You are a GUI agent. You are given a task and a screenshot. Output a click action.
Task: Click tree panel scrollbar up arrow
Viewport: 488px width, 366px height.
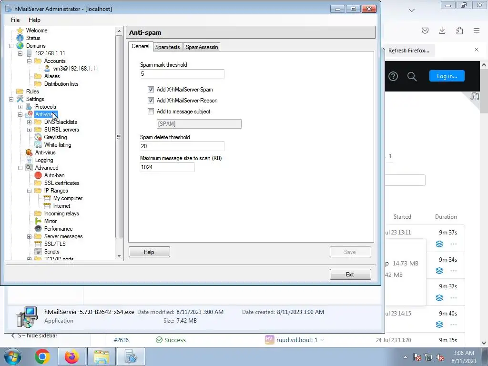coord(119,31)
